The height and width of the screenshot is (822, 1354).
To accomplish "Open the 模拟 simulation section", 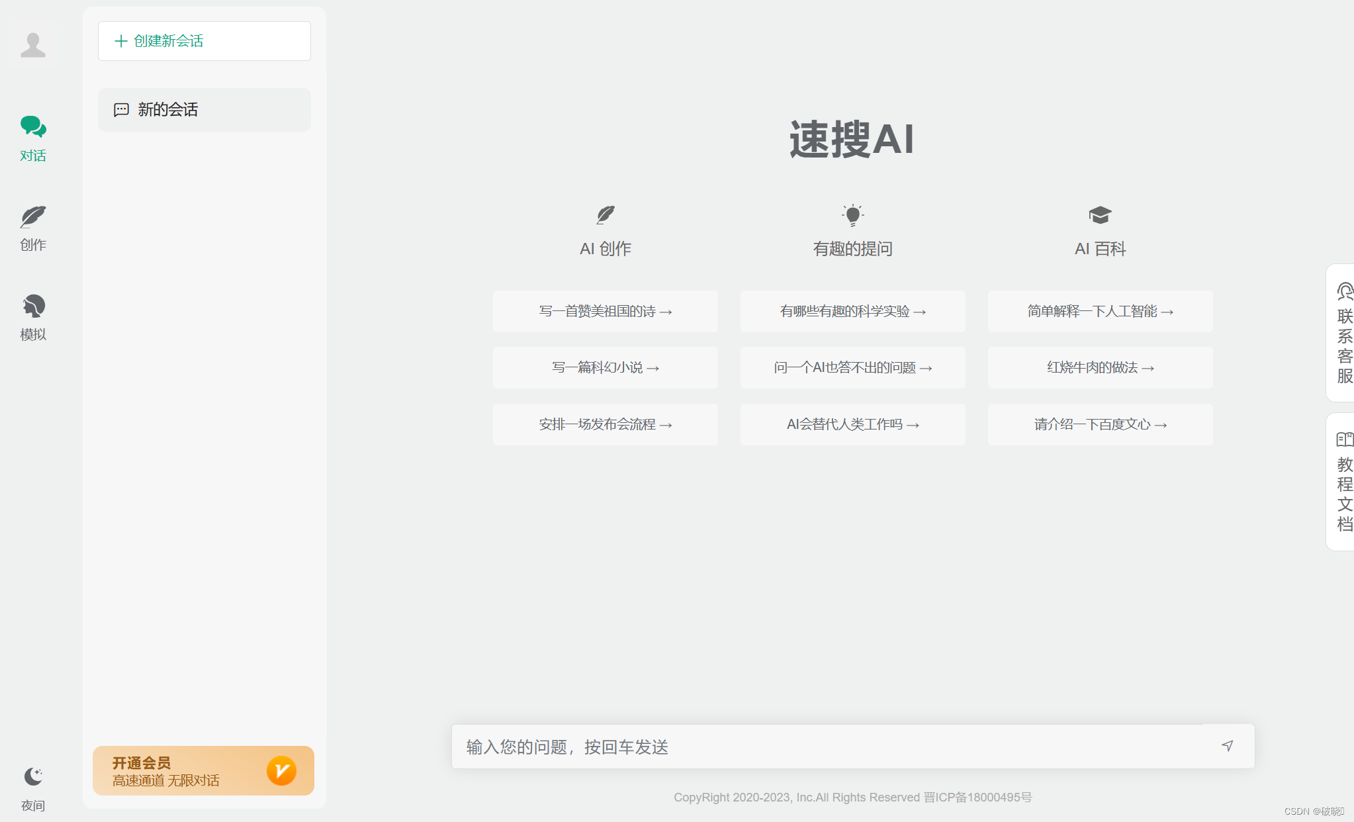I will [x=33, y=317].
